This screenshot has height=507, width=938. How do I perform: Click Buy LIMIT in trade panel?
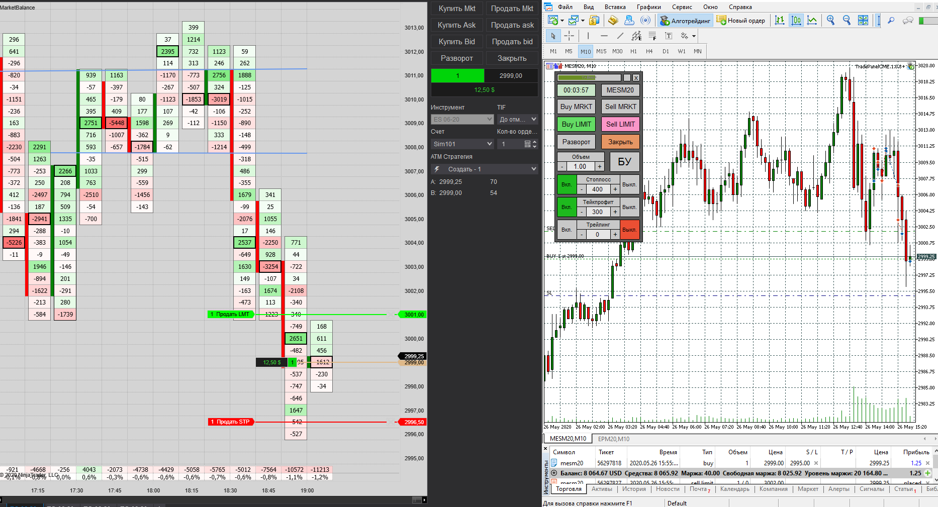[576, 124]
